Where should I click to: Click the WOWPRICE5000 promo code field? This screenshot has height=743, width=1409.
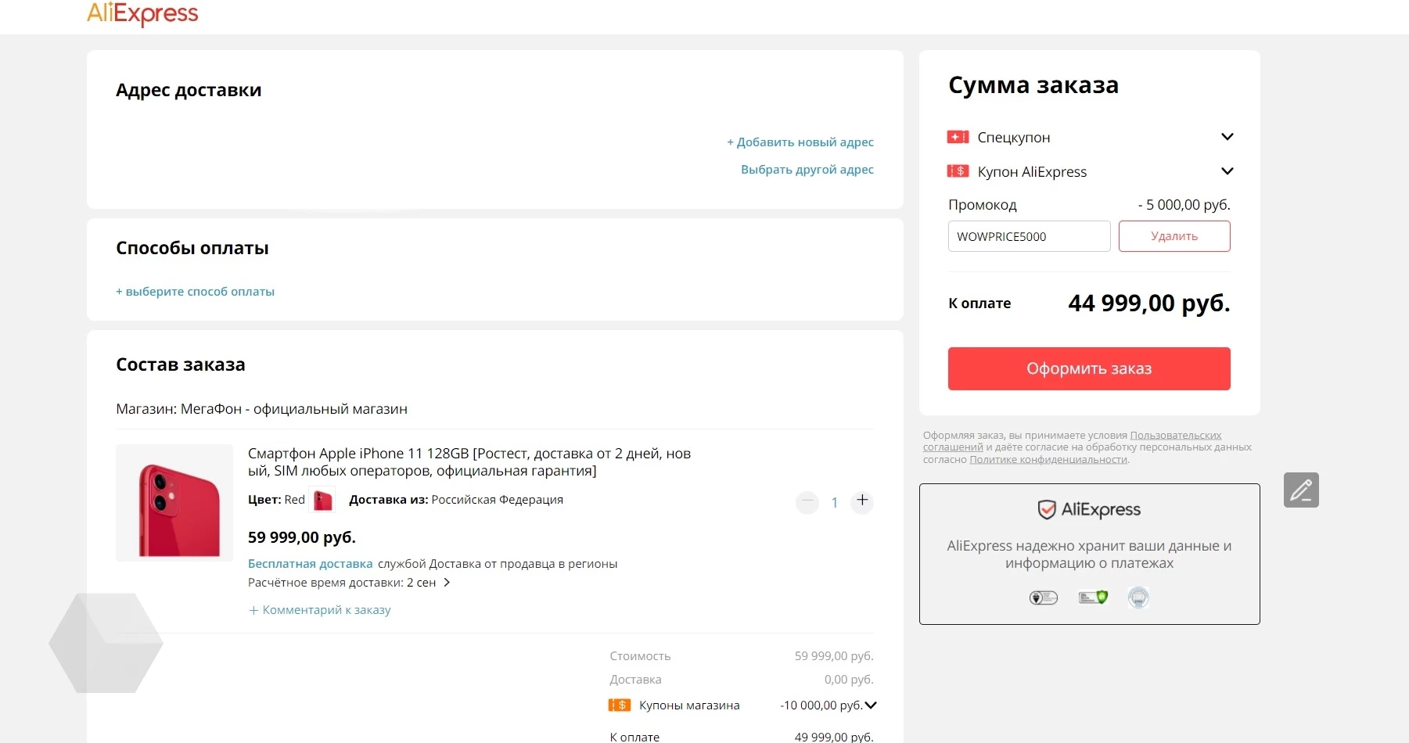(x=1029, y=236)
